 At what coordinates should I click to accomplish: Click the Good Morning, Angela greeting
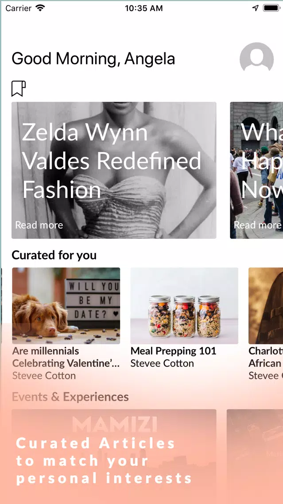(x=93, y=59)
